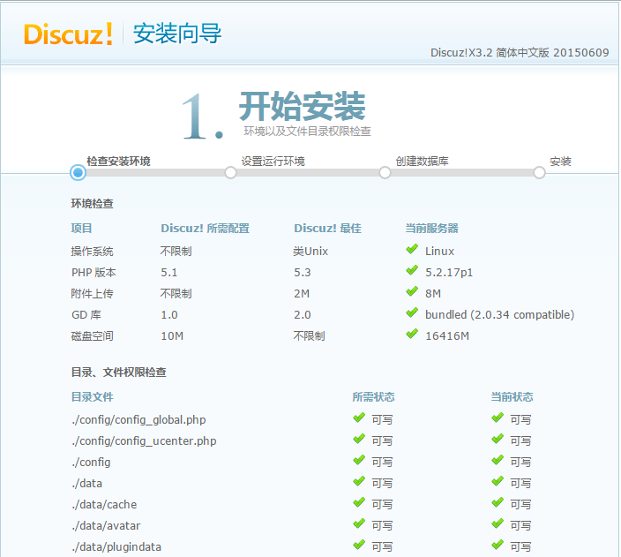Select the 设置运行环境 step circle
Viewport: 621px width, 557px height.
231,173
